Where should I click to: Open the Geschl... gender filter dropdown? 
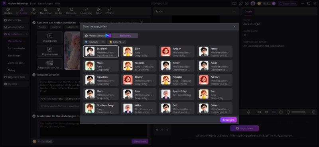[116, 42]
